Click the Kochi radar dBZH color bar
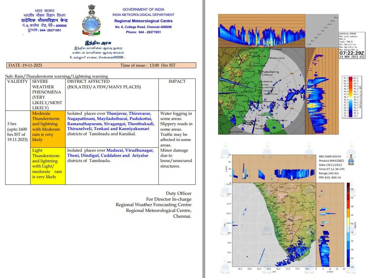The height and width of the screenshot is (278, 372). click(348, 225)
